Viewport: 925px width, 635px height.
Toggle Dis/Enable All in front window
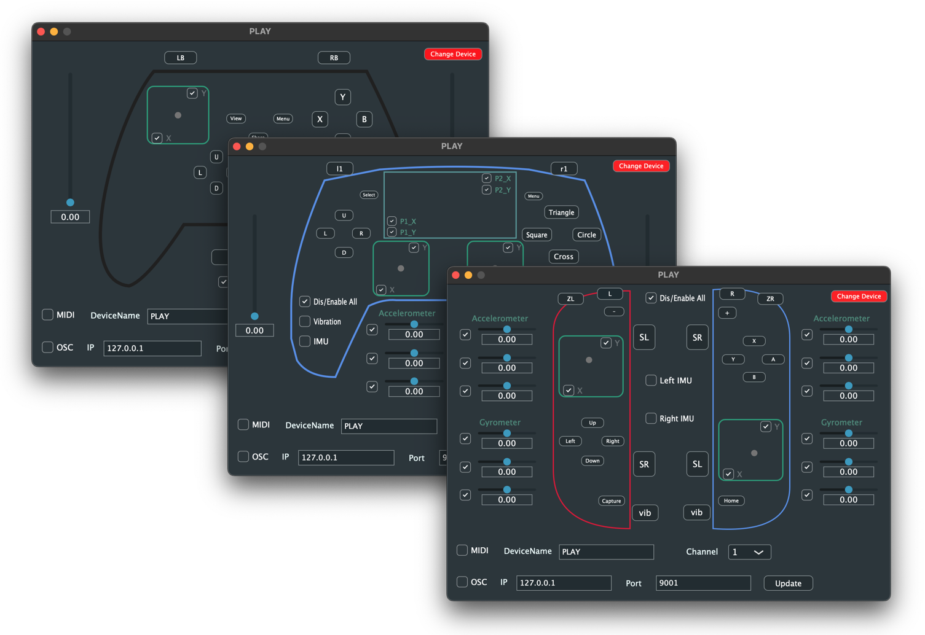(651, 298)
